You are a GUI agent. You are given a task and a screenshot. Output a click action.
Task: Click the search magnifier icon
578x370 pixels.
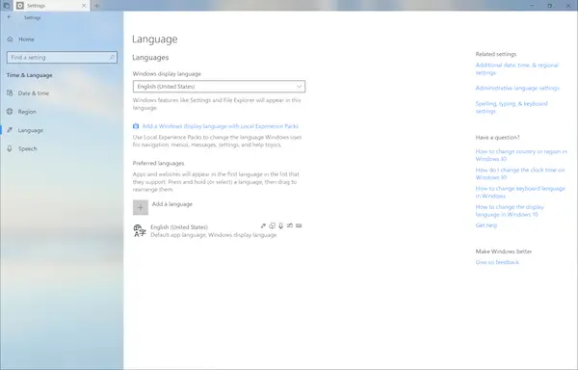click(x=112, y=58)
